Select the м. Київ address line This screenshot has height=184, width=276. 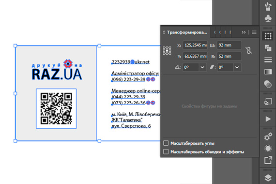click(136, 114)
